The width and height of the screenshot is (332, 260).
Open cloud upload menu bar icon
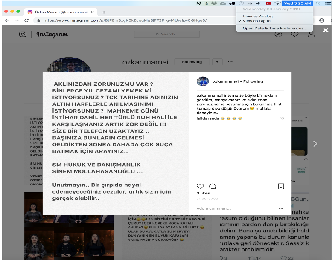point(223,3)
